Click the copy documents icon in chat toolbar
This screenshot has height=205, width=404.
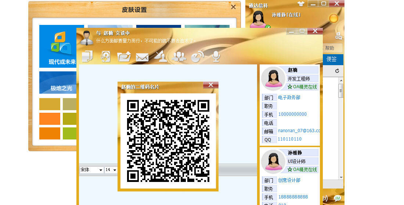[x=87, y=56]
